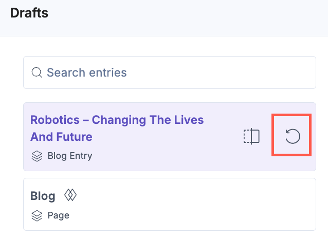Click empty space right of Page label
328x238 pixels.
pyautogui.click(x=195, y=216)
